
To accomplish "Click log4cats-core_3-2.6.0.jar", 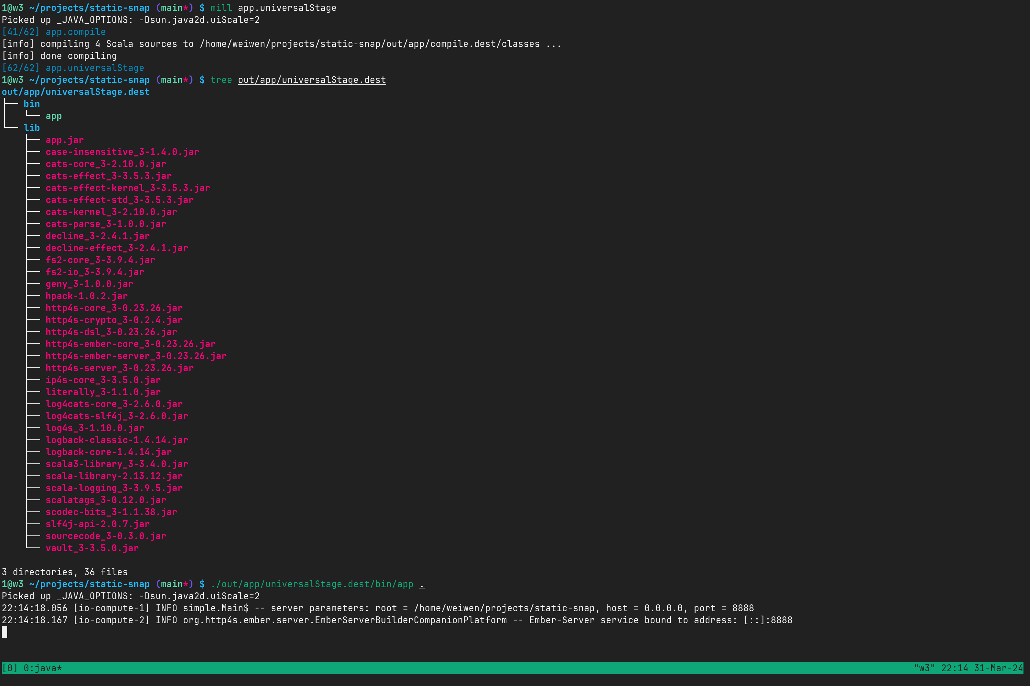I will tap(114, 404).
